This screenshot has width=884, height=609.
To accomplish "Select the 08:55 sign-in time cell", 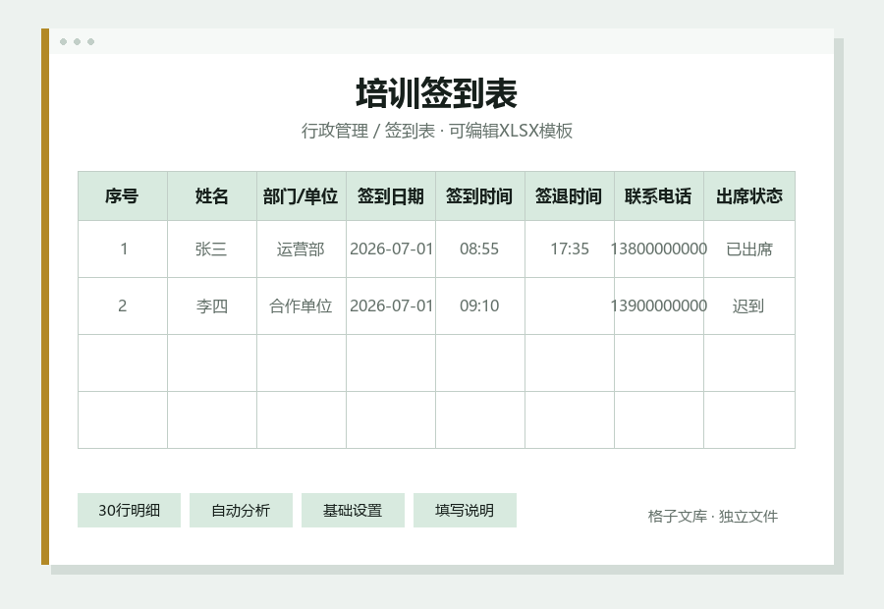I will 479,249.
